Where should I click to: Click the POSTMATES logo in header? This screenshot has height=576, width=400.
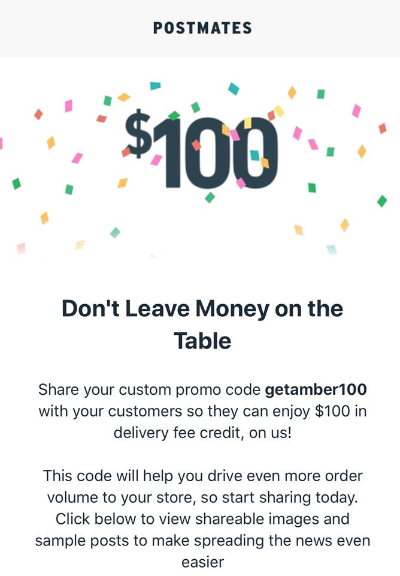tap(202, 28)
